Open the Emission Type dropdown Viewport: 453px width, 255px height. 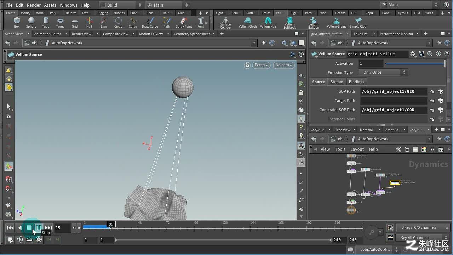(x=383, y=72)
